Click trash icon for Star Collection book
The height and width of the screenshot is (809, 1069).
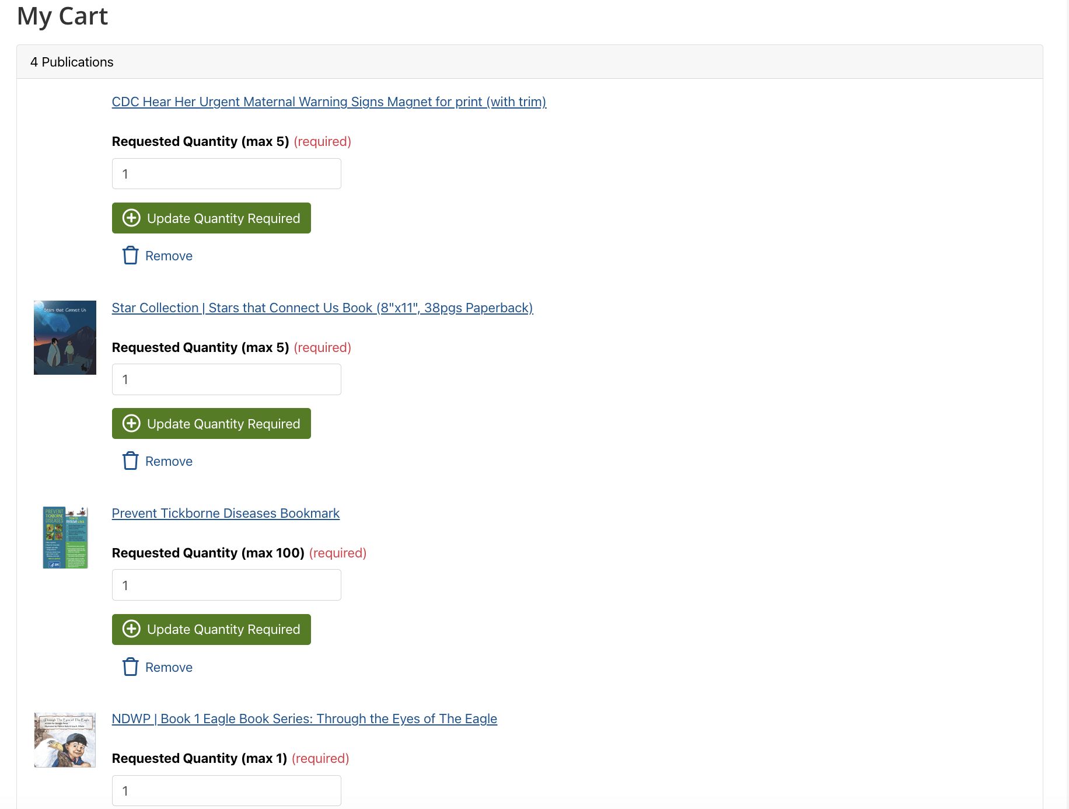tap(130, 461)
